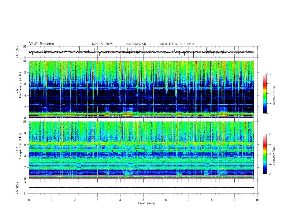Click the "Time (min)" x-axis label

(146, 203)
